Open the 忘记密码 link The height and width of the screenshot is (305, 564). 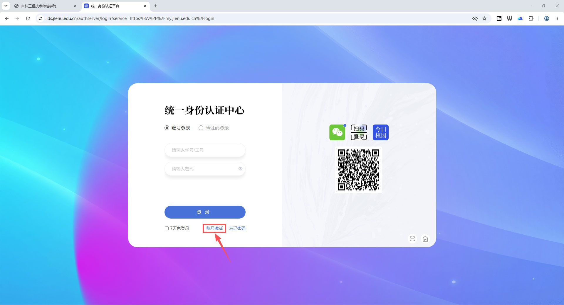coord(237,228)
